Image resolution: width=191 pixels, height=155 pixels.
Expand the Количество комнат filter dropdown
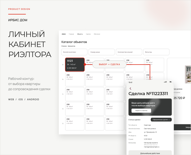click(x=129, y=52)
